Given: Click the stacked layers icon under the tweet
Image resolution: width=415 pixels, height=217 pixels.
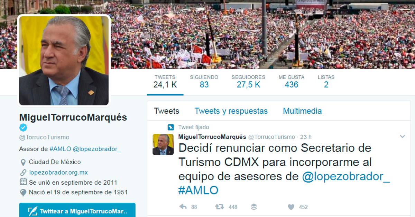Looking at the screenshot, I should (x=254, y=207).
